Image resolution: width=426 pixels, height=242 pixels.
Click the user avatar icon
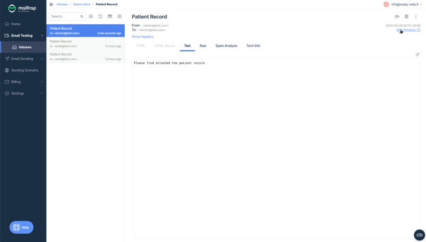pyautogui.click(x=386, y=4)
